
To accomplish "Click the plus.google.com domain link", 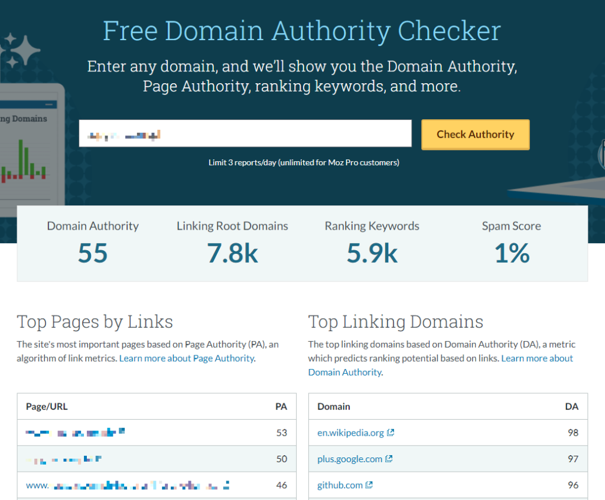I will tap(349, 459).
